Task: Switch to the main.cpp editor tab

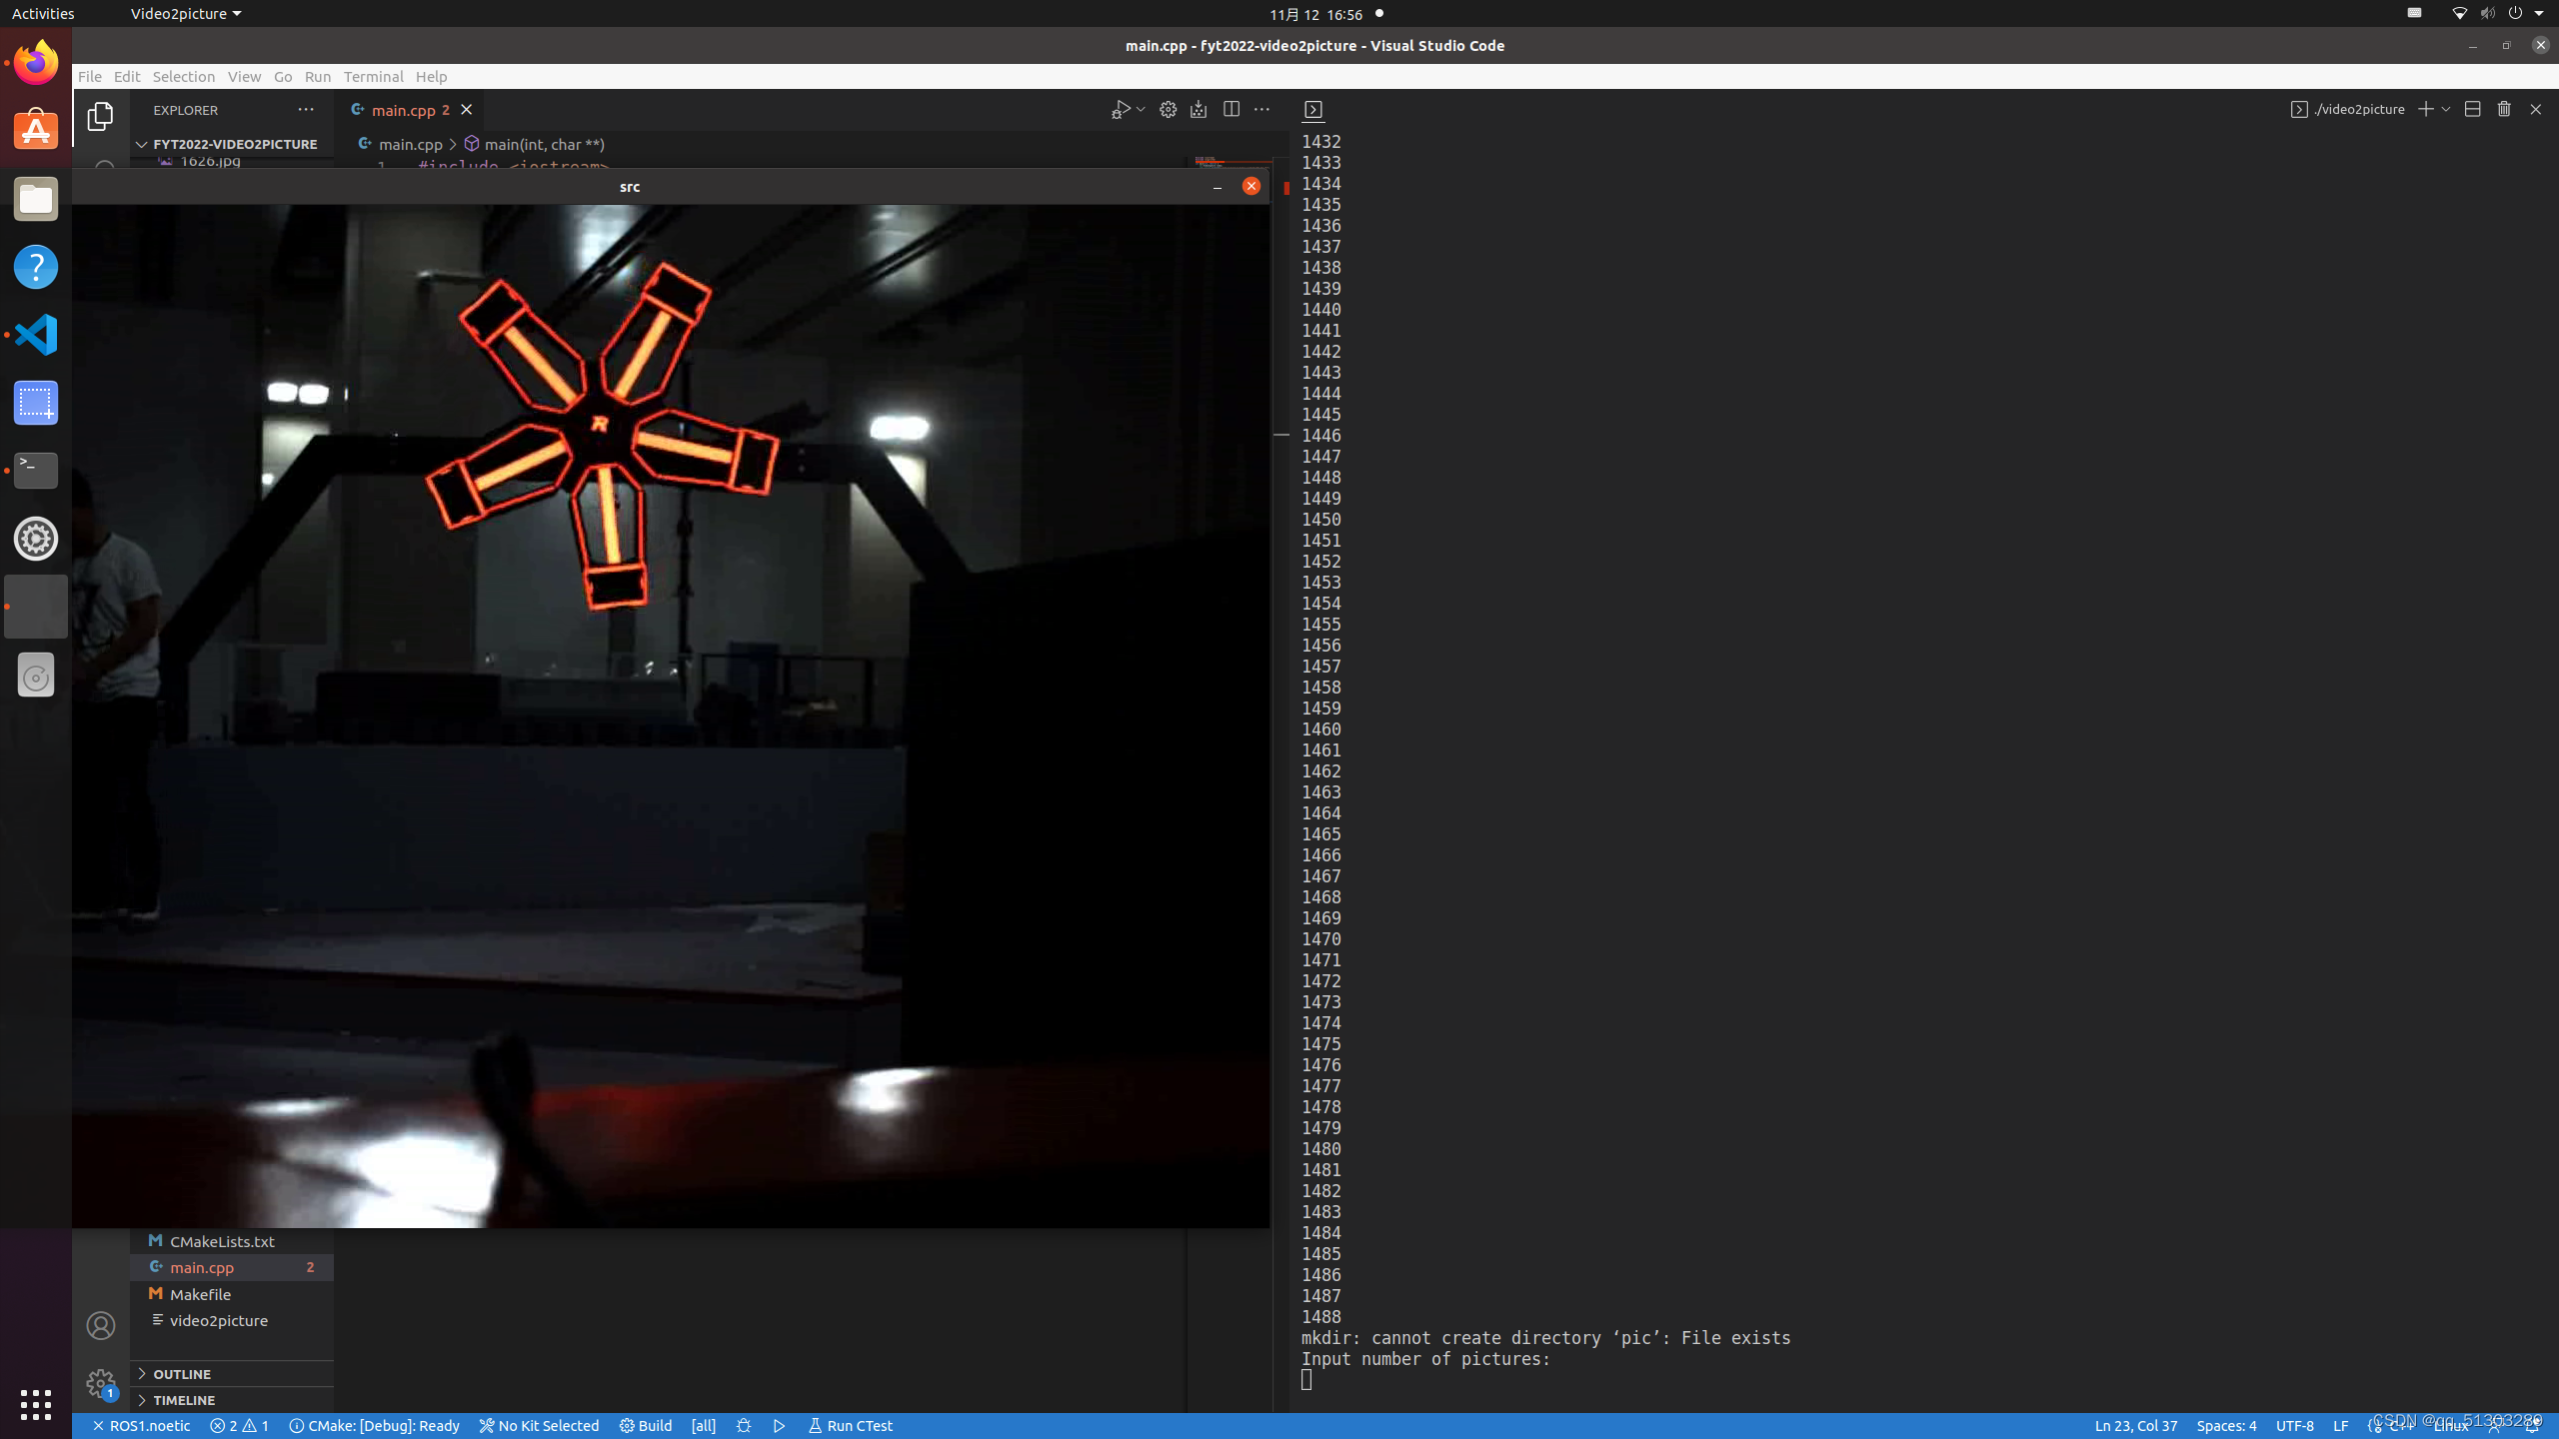Action: click(403, 110)
